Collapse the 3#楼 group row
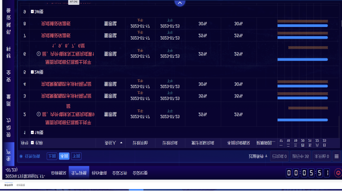The image size is (342, 191). pos(32,11)
